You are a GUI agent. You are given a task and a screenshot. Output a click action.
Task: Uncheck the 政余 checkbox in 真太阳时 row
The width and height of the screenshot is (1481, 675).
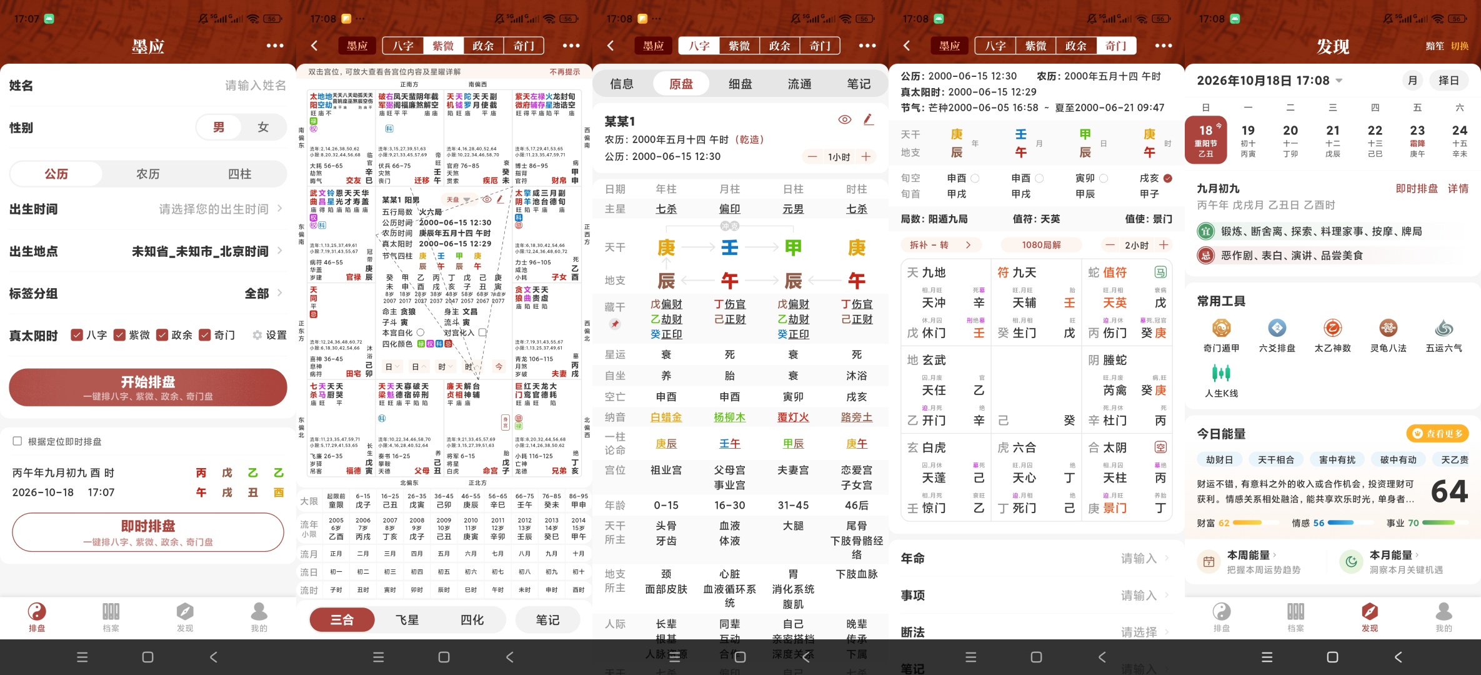point(162,335)
